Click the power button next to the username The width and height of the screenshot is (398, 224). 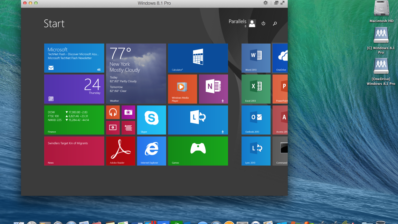(263, 24)
